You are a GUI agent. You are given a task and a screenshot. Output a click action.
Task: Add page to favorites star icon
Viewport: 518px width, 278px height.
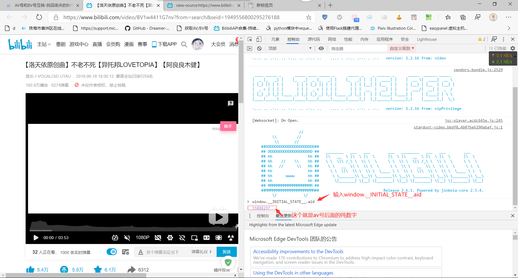(309, 18)
